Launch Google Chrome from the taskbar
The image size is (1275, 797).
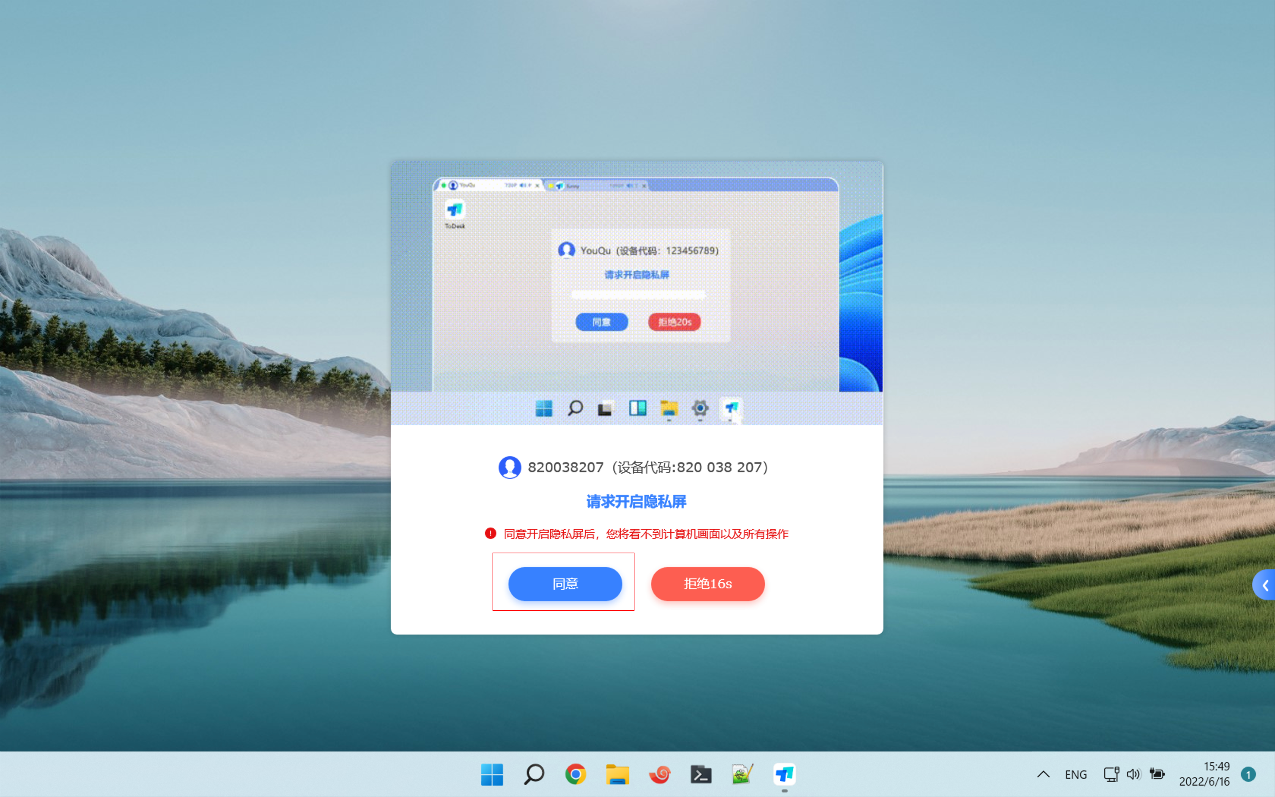(x=575, y=774)
